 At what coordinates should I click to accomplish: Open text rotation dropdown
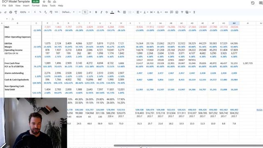159,12
